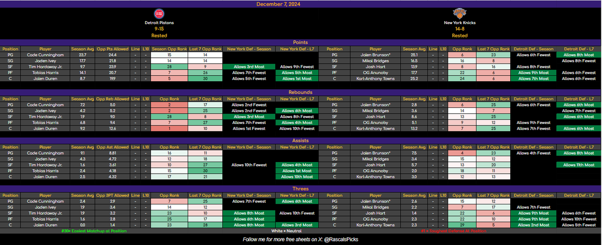The image size is (602, 245).
Task: Click the @RascalsPicks follow-me footer text
Action: click(x=301, y=239)
